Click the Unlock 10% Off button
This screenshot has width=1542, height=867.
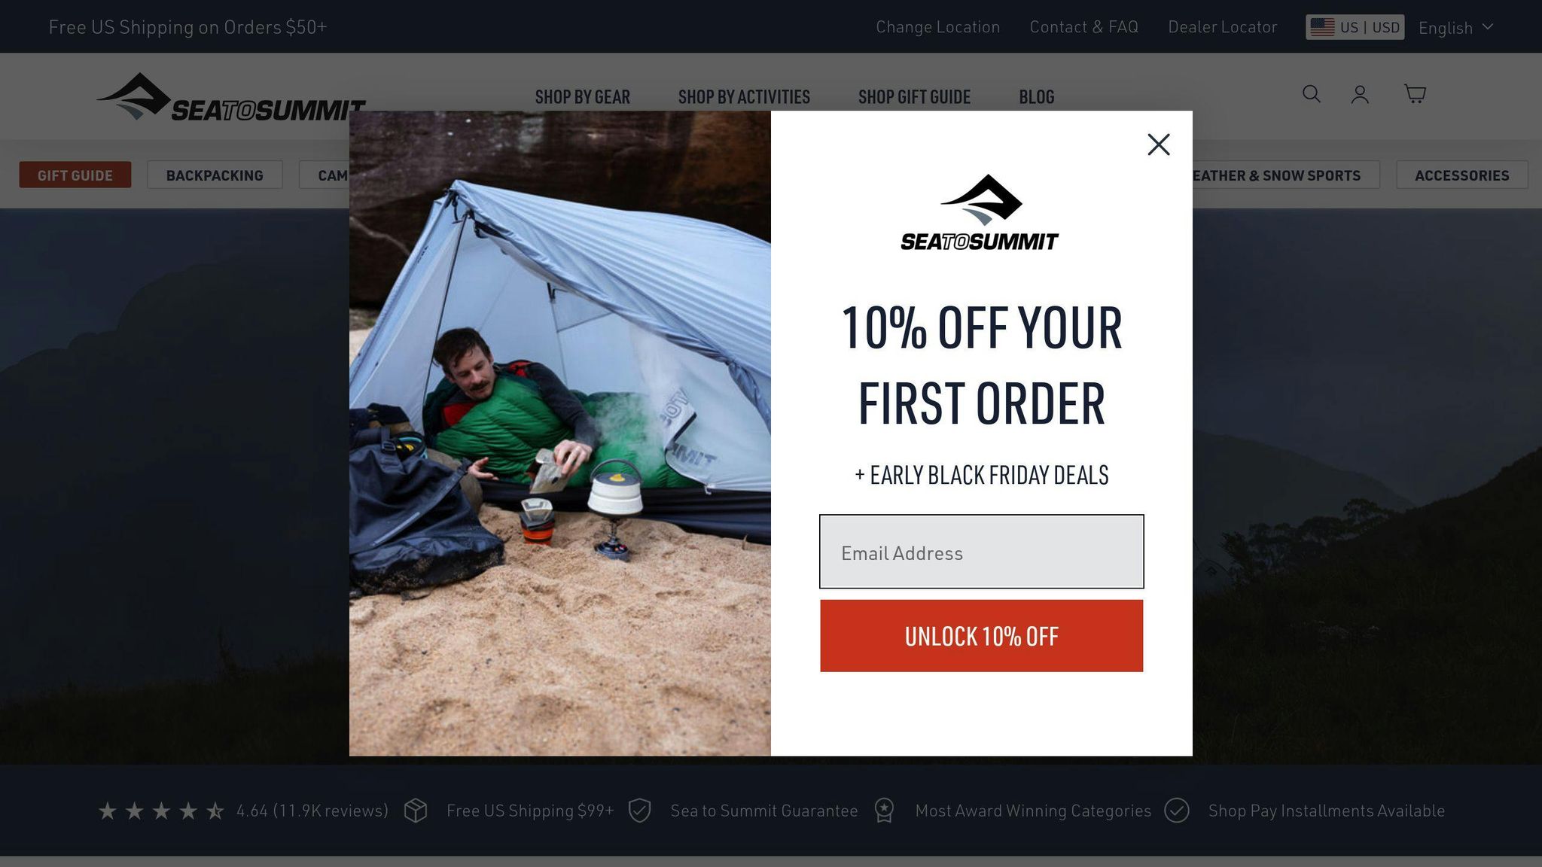click(981, 636)
